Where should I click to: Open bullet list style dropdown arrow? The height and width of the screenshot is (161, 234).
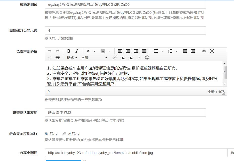tap(162, 51)
